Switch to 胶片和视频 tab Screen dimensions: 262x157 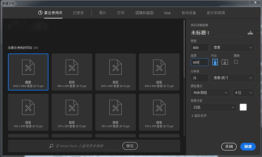(216, 13)
